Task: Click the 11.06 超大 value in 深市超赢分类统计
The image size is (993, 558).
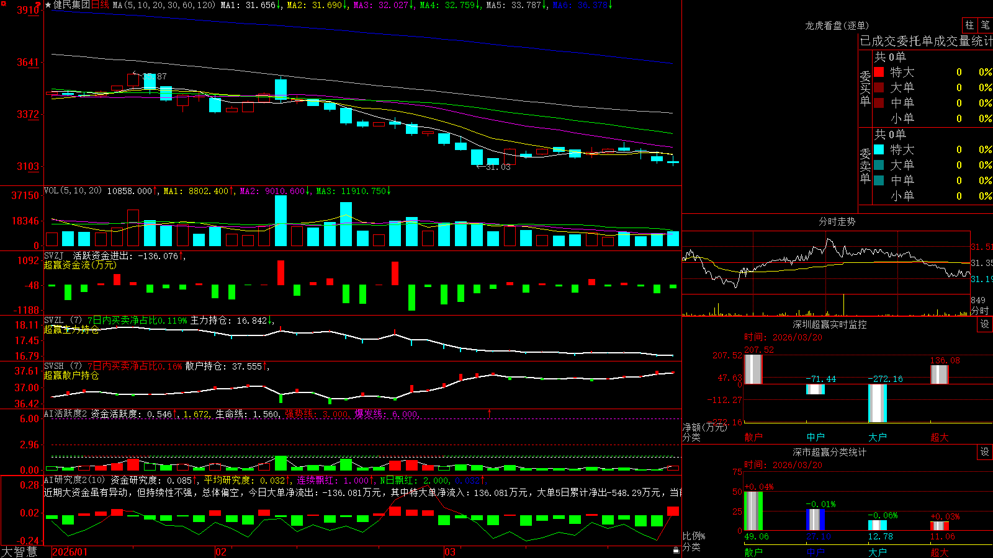Action: click(943, 536)
